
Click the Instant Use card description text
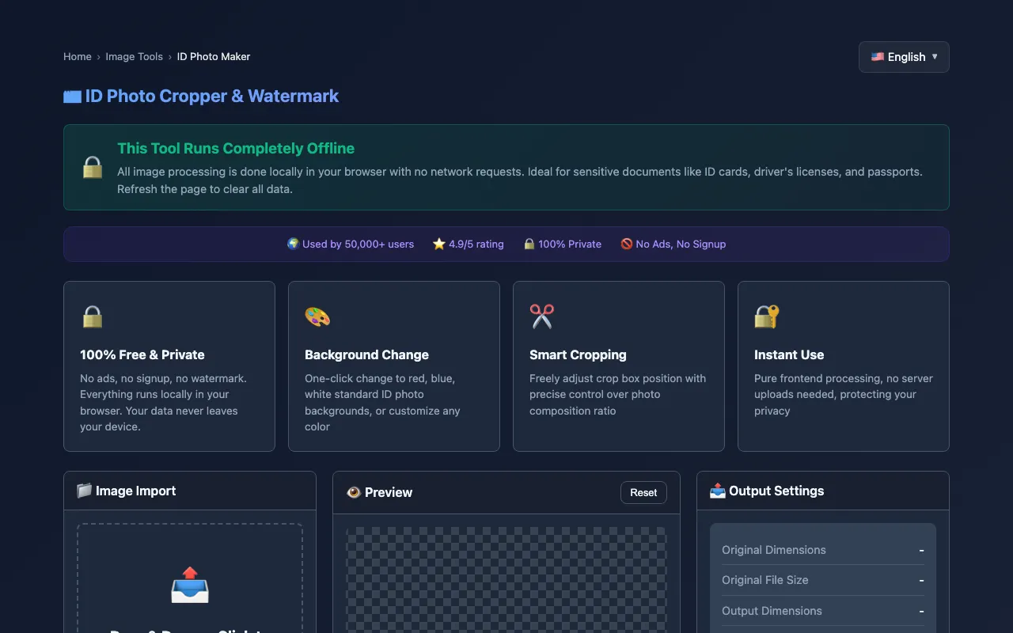(x=844, y=395)
